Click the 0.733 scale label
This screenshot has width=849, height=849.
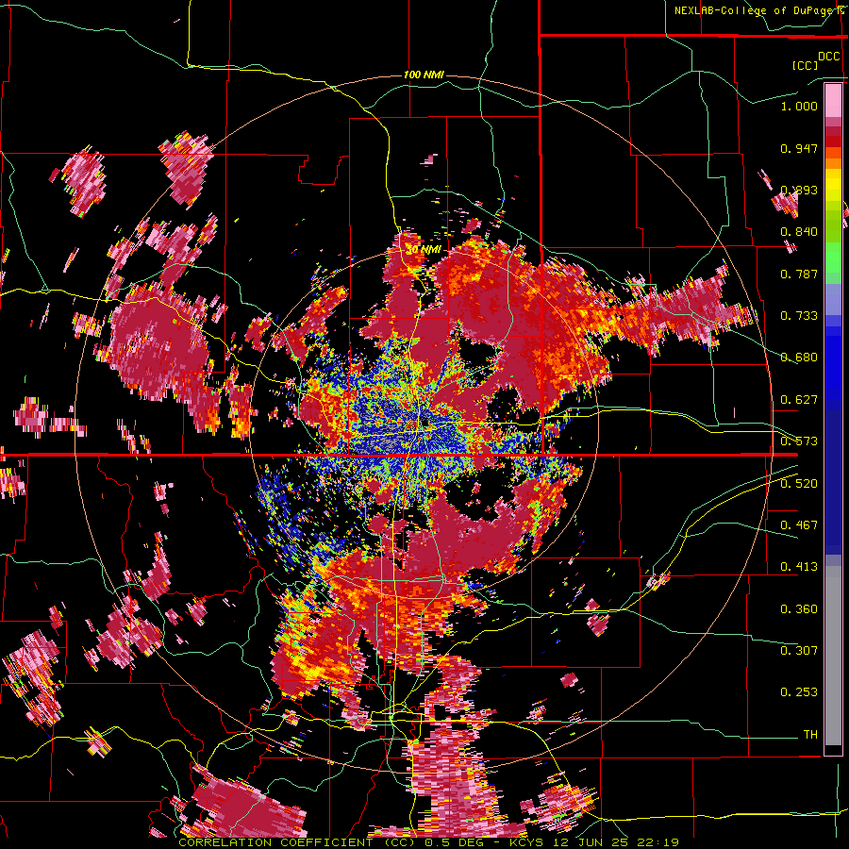(x=799, y=316)
